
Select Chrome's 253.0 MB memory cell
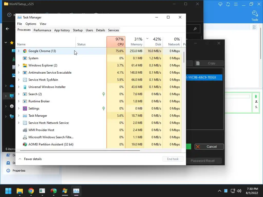[135, 51]
